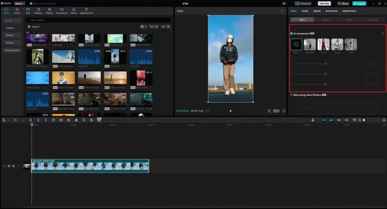Uncheck the AI movement checkbox
Image resolution: width=387 pixels, height=209 pixels.
point(291,34)
